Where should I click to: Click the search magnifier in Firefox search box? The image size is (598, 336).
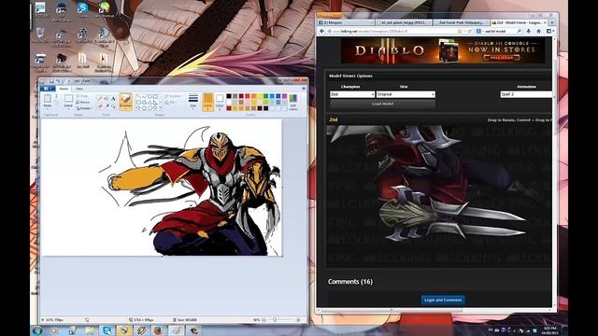click(520, 31)
